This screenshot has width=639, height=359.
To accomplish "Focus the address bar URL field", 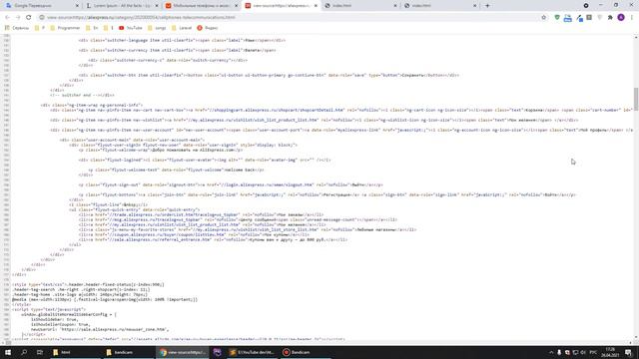I will tap(286, 18).
